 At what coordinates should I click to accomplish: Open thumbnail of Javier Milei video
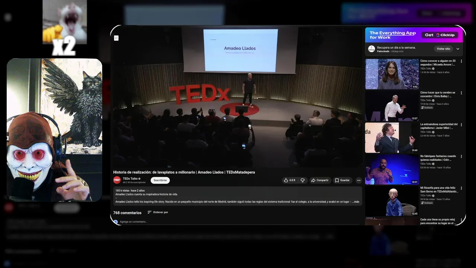(392, 138)
